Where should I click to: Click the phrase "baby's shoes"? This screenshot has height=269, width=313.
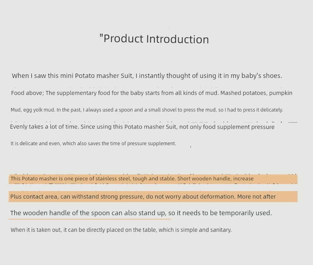coord(261,76)
